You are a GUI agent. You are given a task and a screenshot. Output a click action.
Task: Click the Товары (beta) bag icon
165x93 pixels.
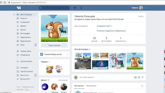tap(18, 51)
